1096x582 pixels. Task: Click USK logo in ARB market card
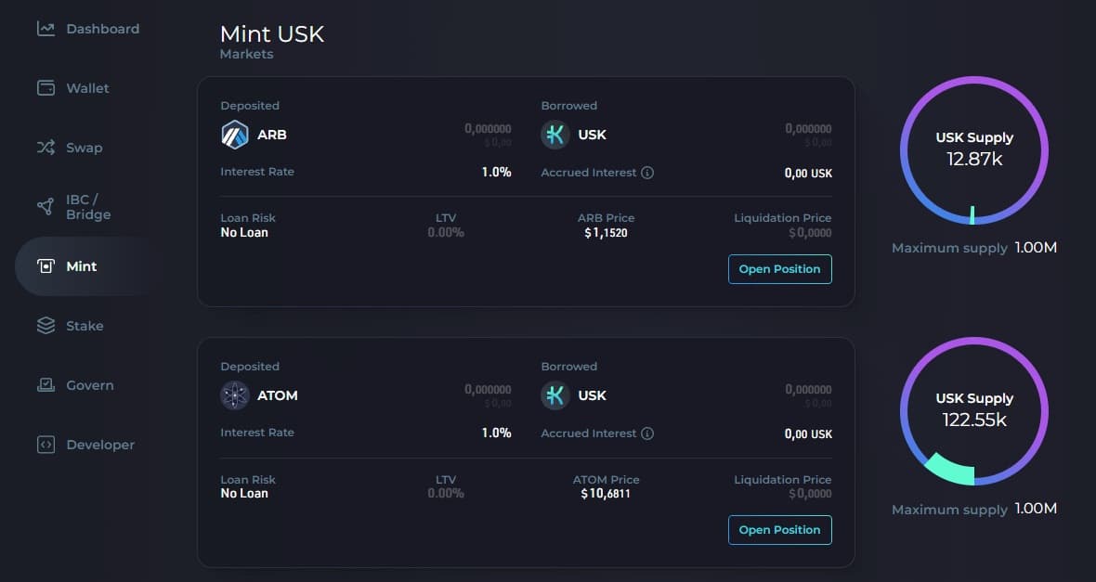(555, 135)
